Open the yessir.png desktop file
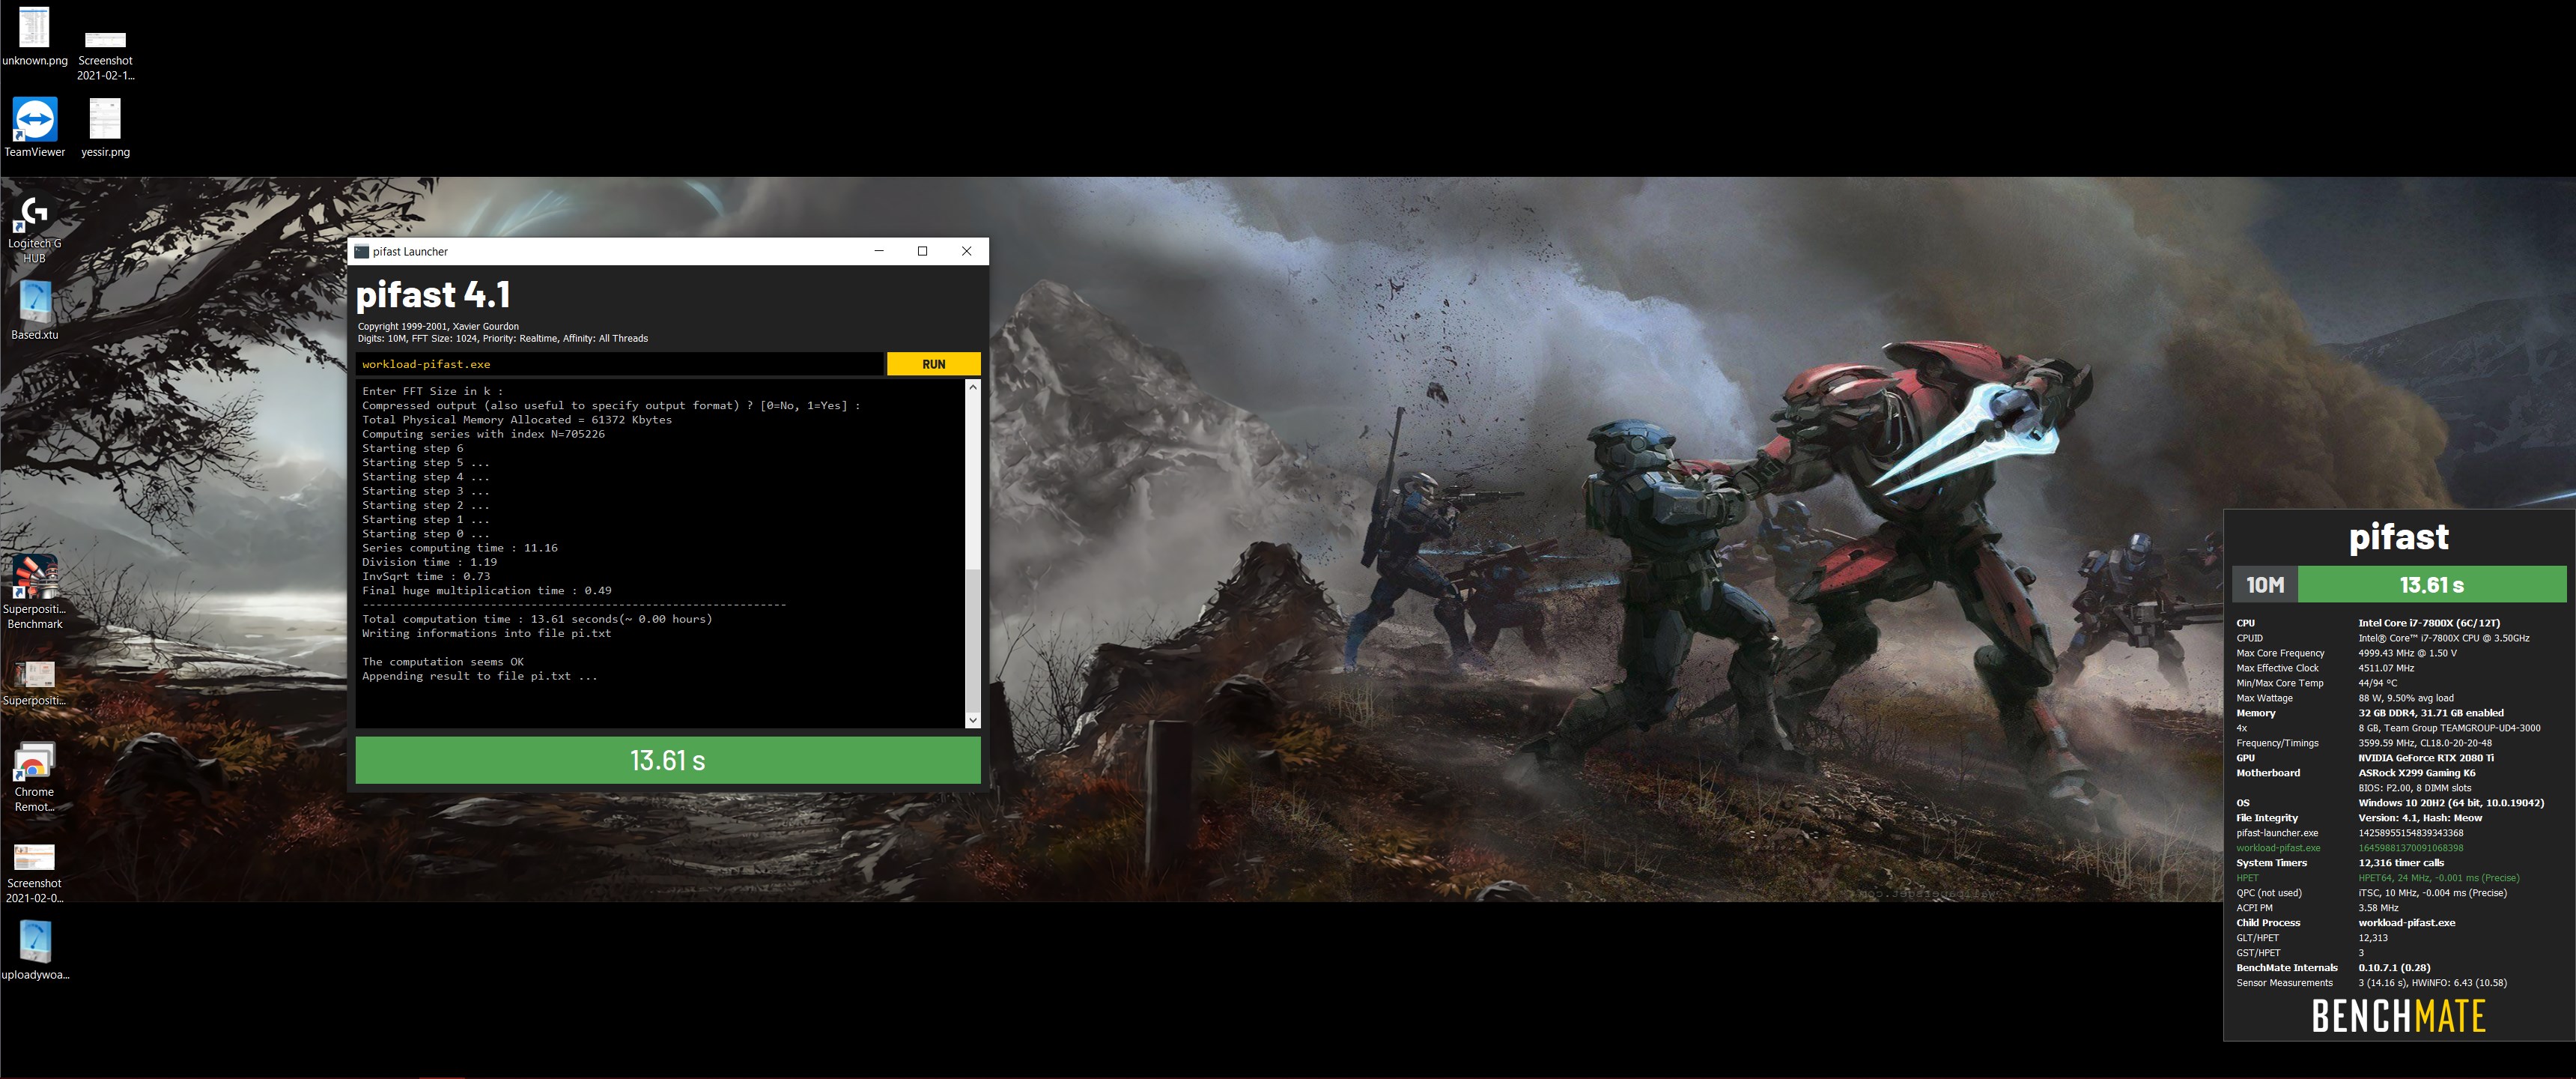 (x=105, y=127)
